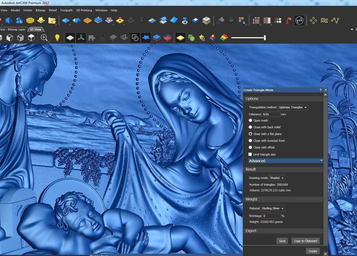Screen dimensions: 357x256
Task: Click Copy to Clipboard button
Action: (305, 241)
